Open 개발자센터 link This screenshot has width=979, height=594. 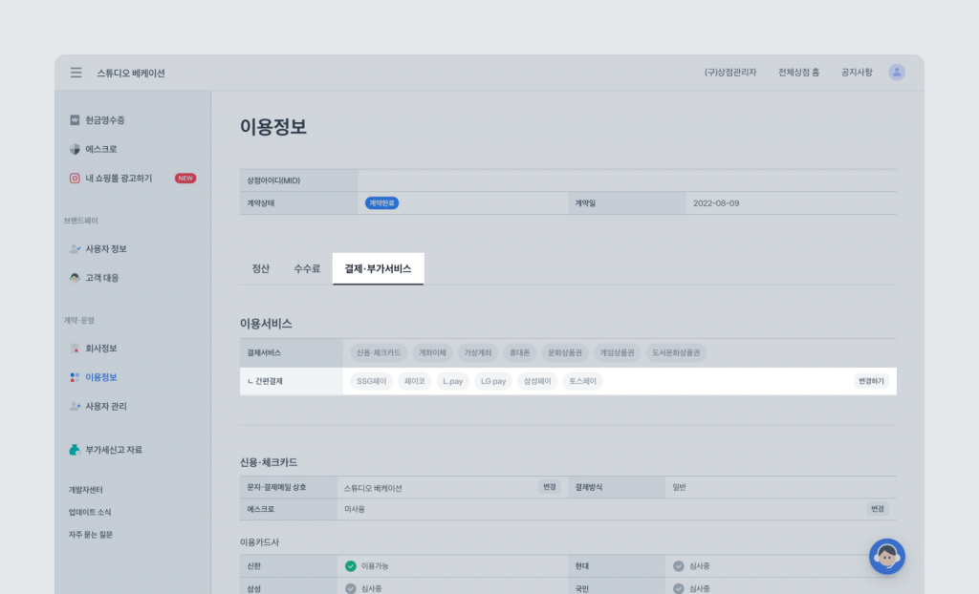[x=85, y=490]
